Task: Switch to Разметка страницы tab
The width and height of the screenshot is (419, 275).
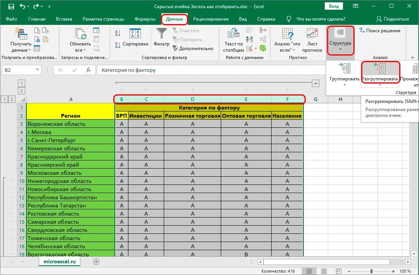Action: [103, 19]
